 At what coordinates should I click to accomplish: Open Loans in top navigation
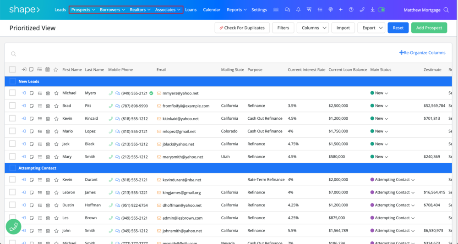click(x=191, y=10)
